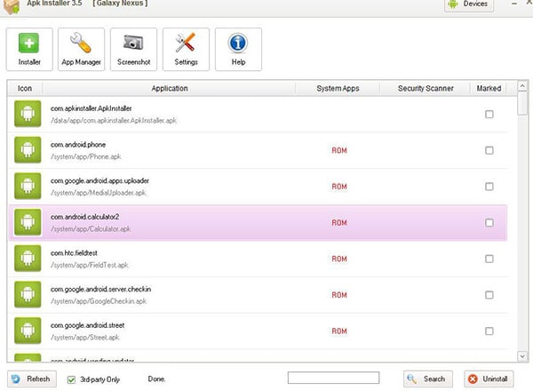
Task: Click the Done status text
Action: (156, 379)
